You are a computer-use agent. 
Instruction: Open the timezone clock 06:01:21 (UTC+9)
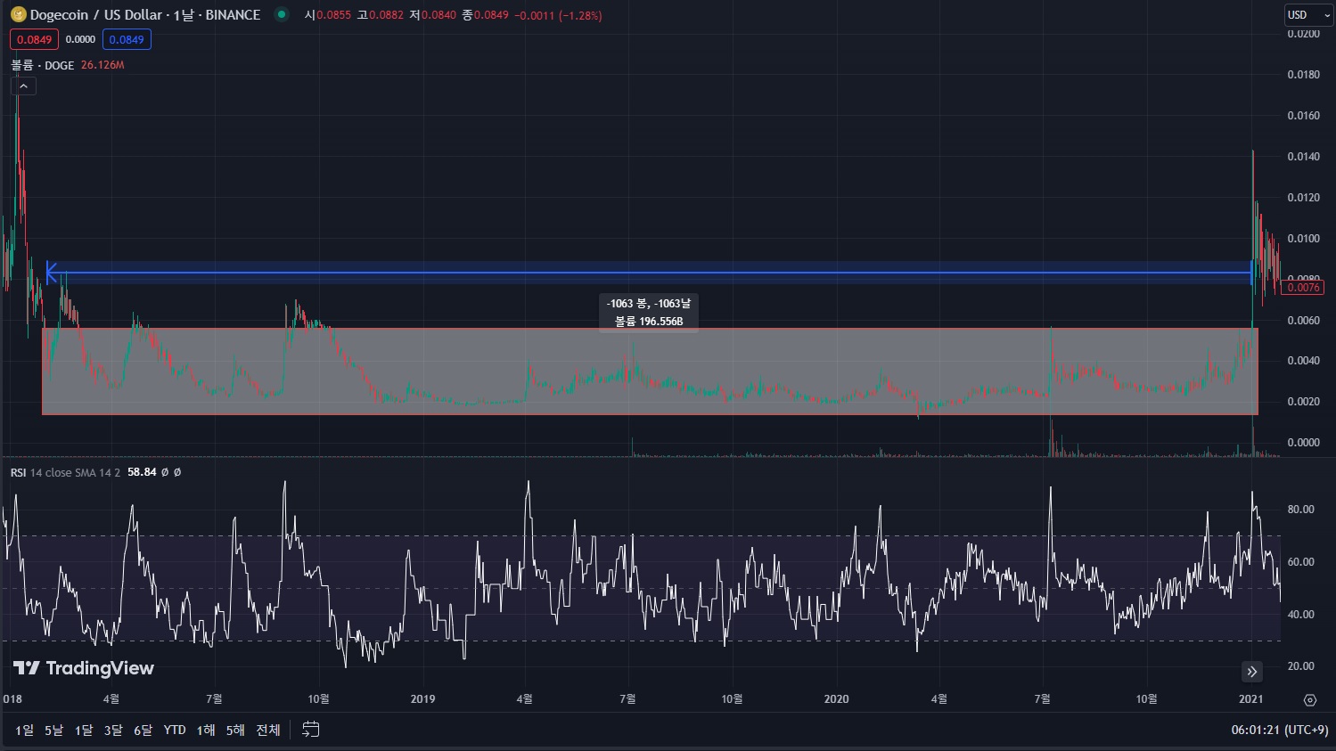(x=1280, y=730)
